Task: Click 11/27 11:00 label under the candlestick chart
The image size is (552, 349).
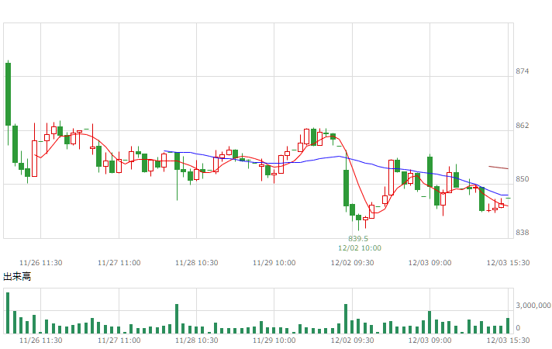Action: (119, 263)
